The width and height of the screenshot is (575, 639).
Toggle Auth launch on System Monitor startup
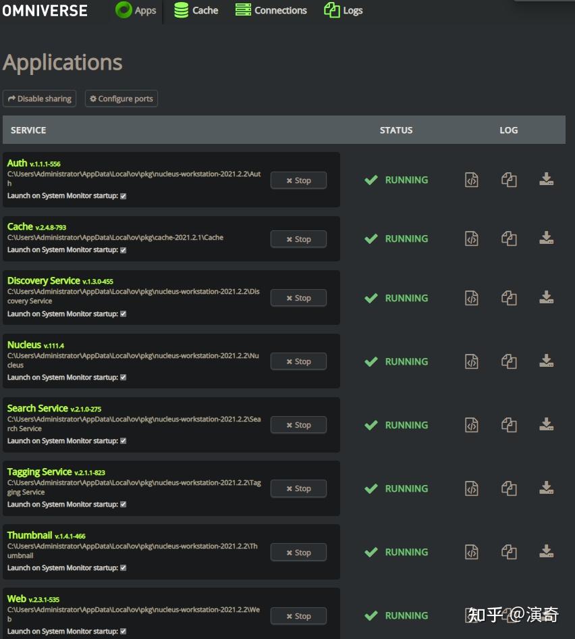coord(123,196)
